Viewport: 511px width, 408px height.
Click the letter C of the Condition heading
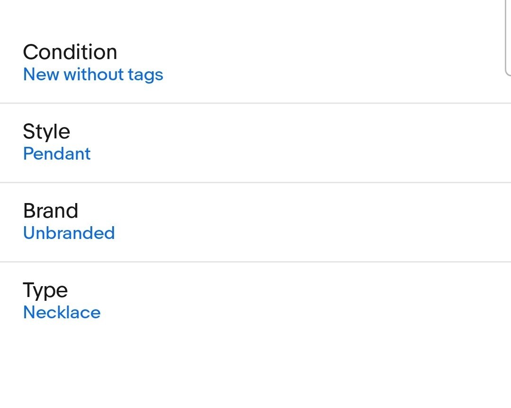coord(31,52)
